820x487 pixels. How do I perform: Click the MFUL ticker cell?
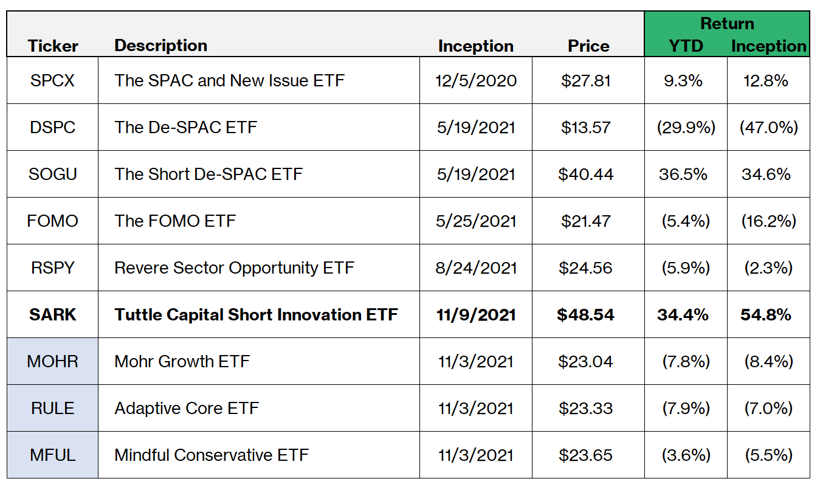(52, 455)
